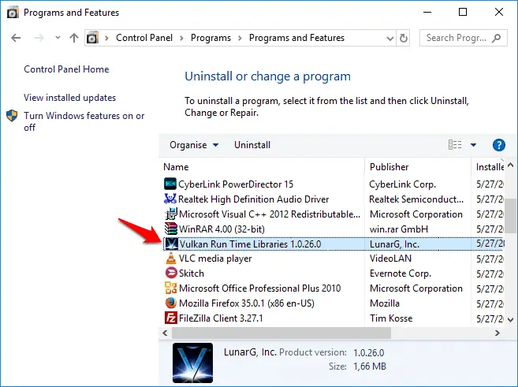Click the shield icon beside Windows features

click(12, 116)
